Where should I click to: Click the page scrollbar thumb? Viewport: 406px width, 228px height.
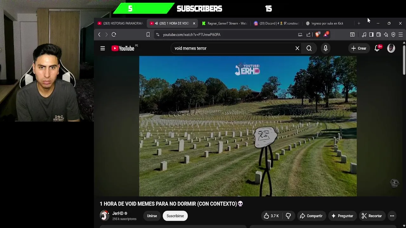[x=404, y=60]
